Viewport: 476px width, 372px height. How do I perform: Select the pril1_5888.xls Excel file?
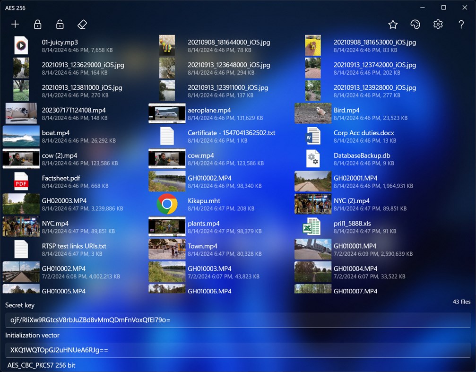[353, 226]
